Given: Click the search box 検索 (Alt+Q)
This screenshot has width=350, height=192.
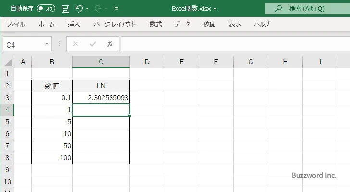Looking at the screenshot, I should pos(308,9).
